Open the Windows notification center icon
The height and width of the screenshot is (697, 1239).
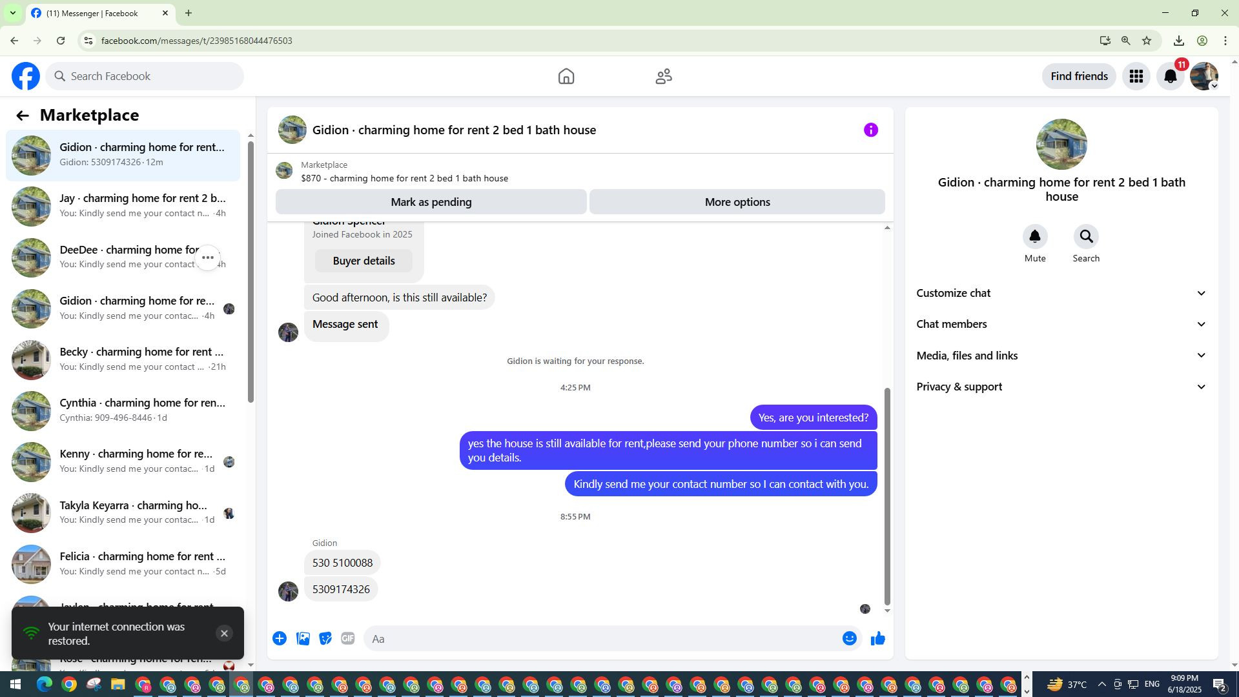[x=1220, y=685]
